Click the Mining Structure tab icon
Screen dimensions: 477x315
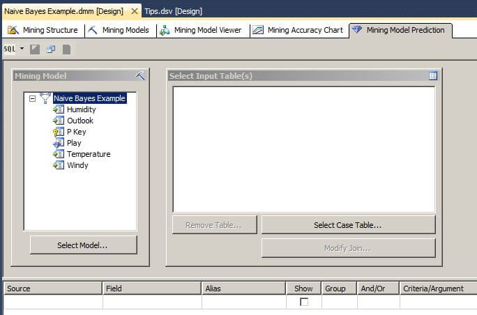point(13,30)
